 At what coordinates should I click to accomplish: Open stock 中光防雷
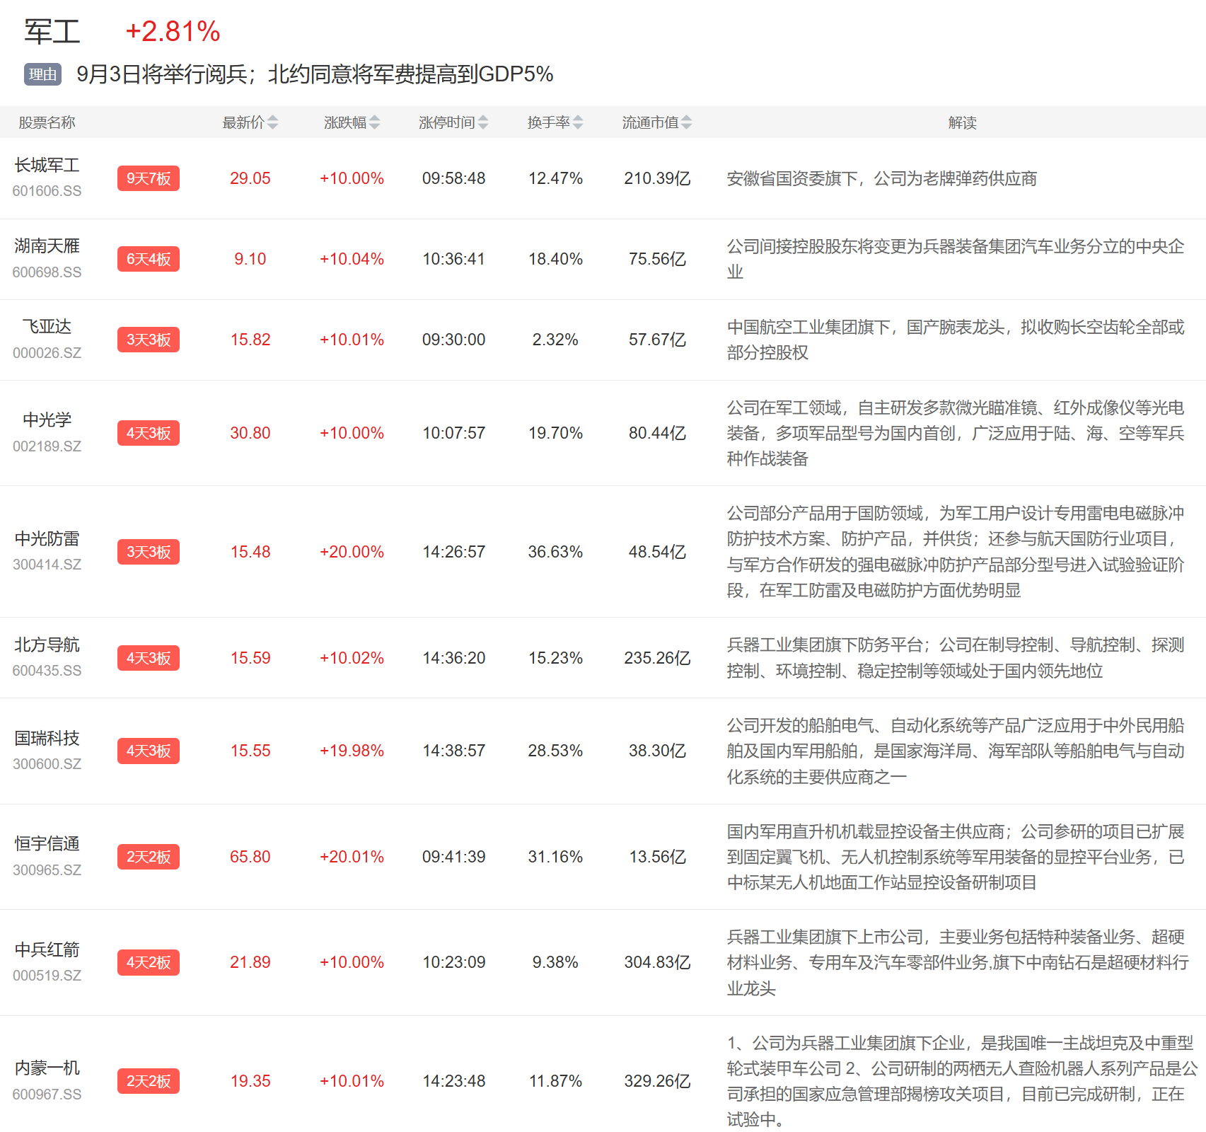point(47,539)
